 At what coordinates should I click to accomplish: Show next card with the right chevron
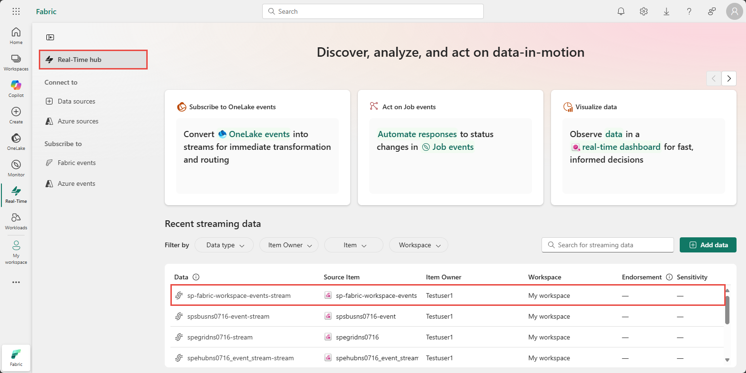[729, 78]
